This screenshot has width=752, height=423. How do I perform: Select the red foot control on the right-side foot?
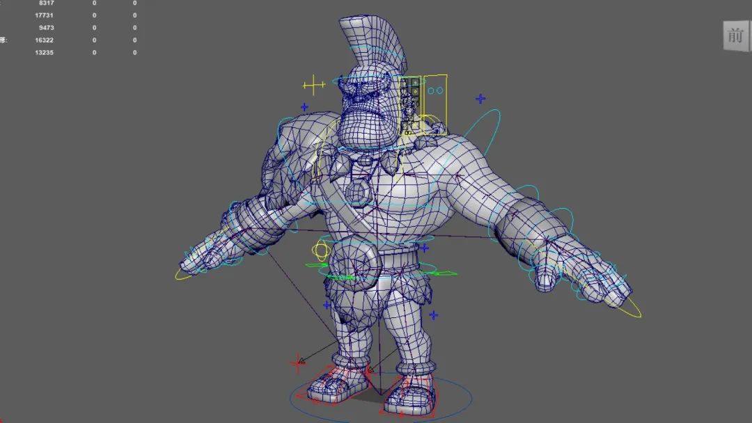click(409, 395)
